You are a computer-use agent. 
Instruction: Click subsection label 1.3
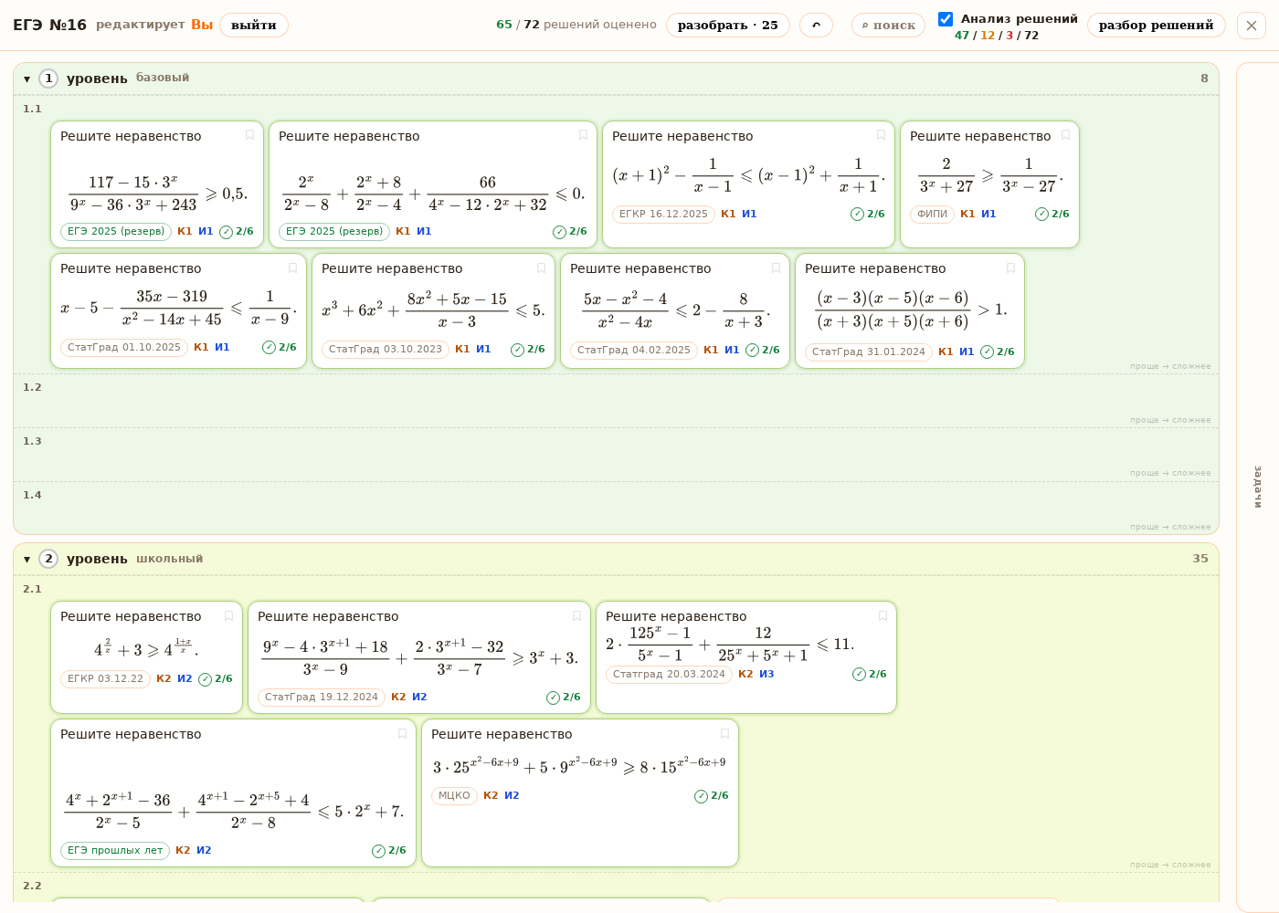[33, 441]
